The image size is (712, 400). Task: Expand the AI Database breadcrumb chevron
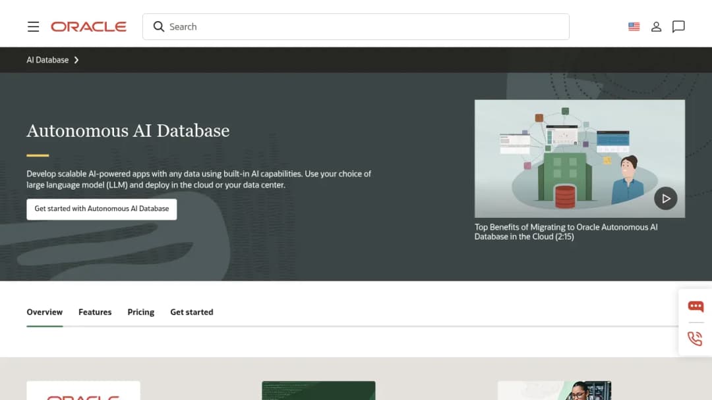click(76, 60)
